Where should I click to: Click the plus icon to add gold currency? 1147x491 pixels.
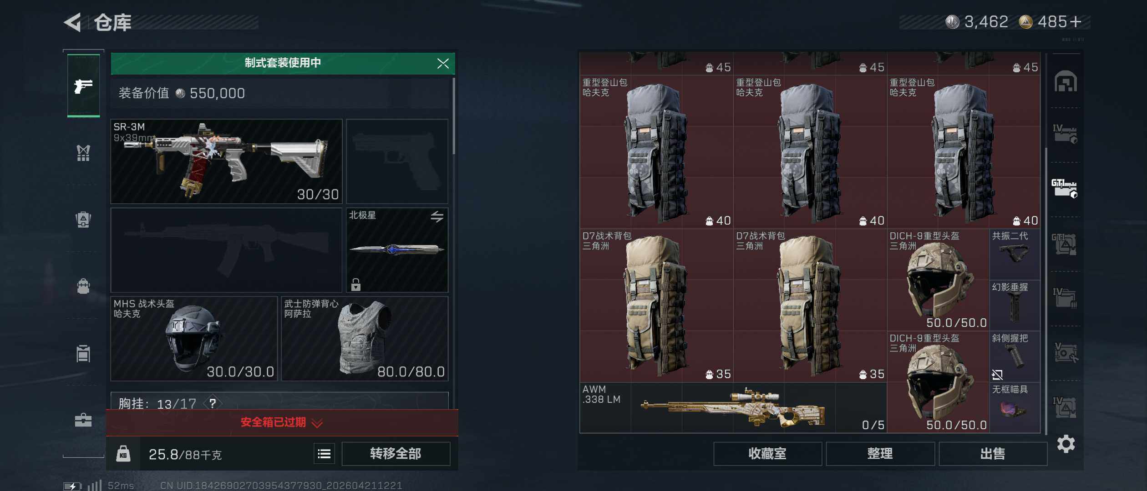(1076, 22)
